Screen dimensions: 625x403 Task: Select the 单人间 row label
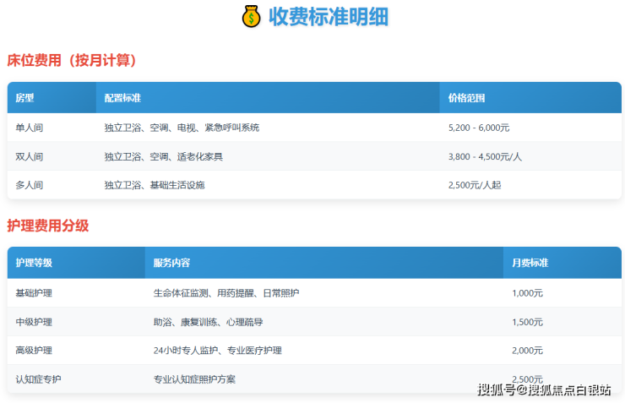(x=30, y=128)
